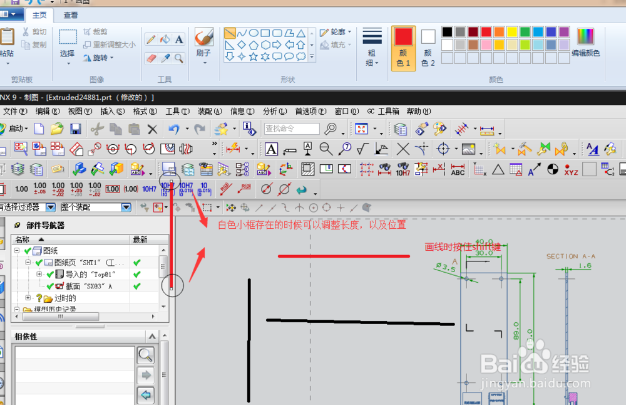The width and height of the screenshot is (626, 405).
Task: Click the NX Note text A icon
Action: (x=271, y=149)
